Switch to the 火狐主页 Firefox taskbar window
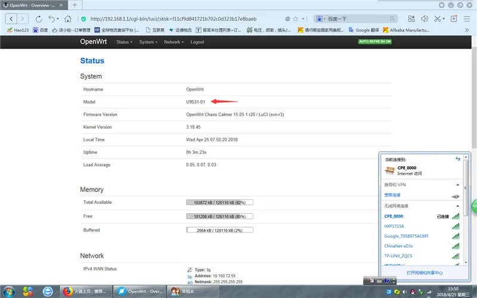Screen dimensions: 477x298 tap(85, 291)
